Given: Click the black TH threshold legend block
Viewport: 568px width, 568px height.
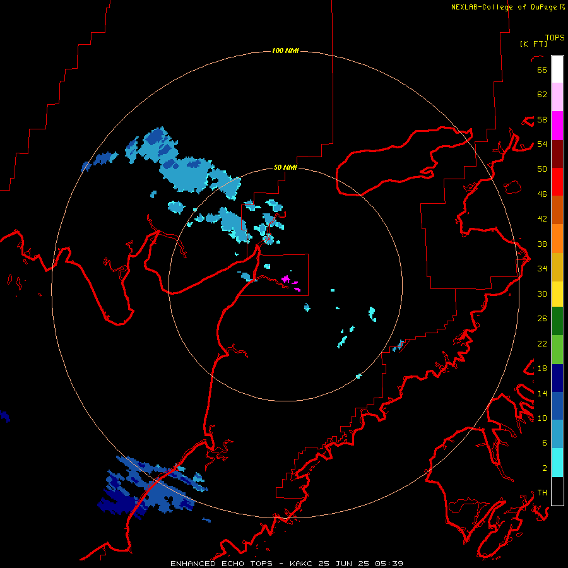Looking at the screenshot, I should 557,491.
